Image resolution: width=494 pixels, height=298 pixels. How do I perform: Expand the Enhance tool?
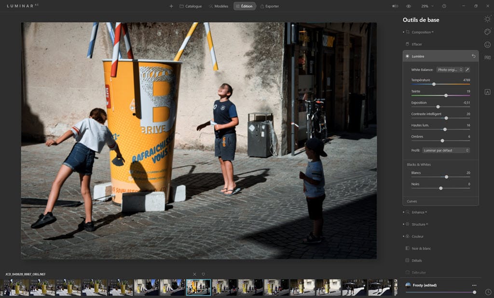click(418, 212)
